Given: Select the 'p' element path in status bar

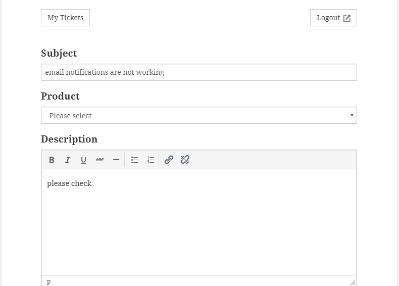Looking at the screenshot, I should click(49, 281).
